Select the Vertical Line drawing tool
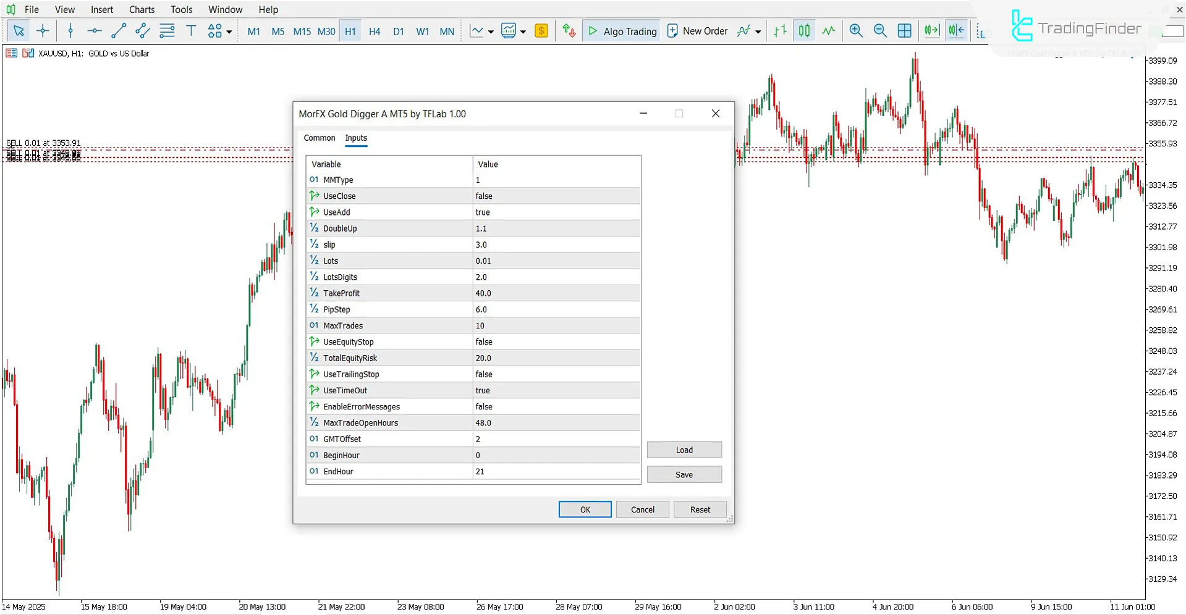The height and width of the screenshot is (615, 1186). pyautogui.click(x=70, y=30)
